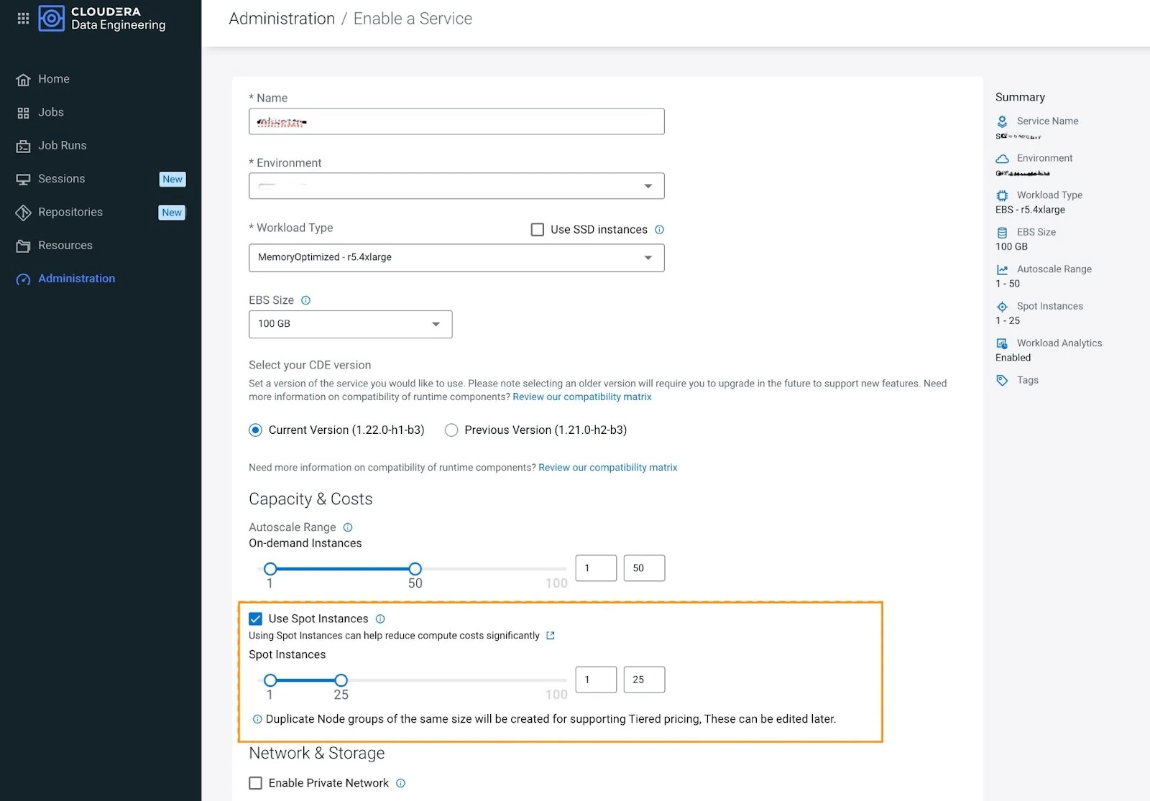Click the Resources folder icon in sidebar
This screenshot has width=1150, height=801.
[23, 246]
